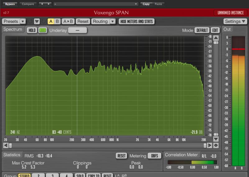Open the history down-arrow button
Image resolution: width=249 pixels, height=177 pixels.
tap(37, 21)
